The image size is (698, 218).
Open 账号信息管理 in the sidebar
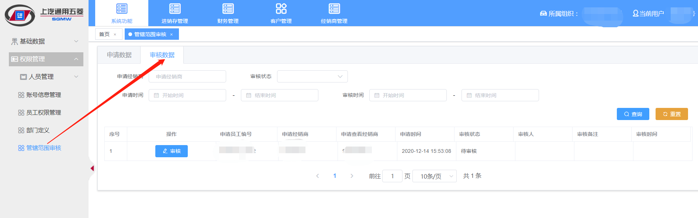tap(44, 95)
